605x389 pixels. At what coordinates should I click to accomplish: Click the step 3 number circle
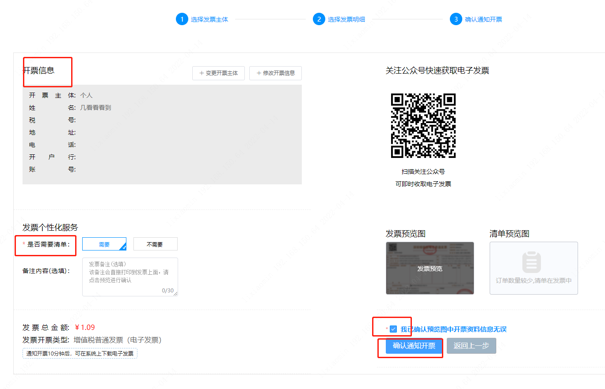point(456,19)
